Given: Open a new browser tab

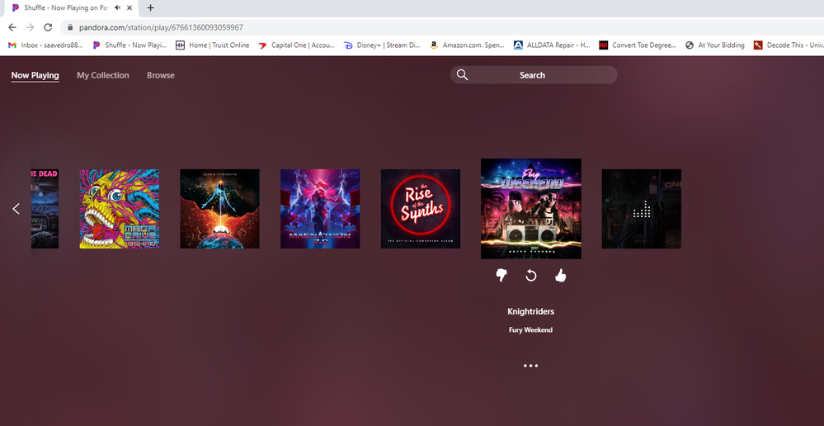Looking at the screenshot, I should pos(150,7).
